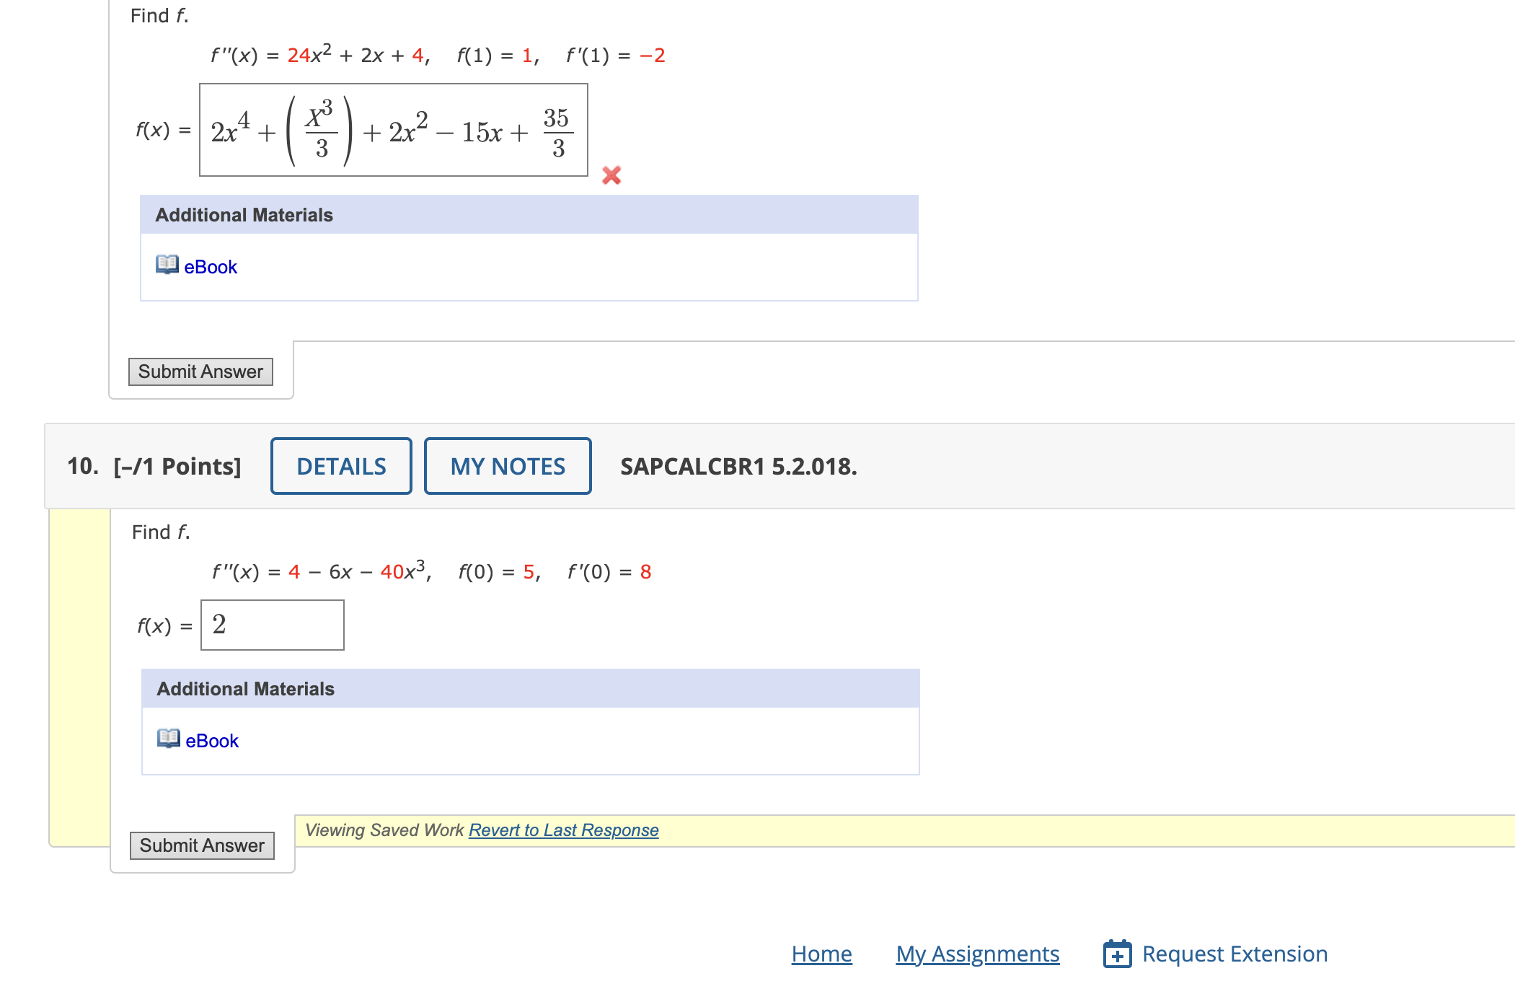Screen dimensions: 1515x1007
Task: Submit Answer for the question 9 problem
Action: click(200, 372)
